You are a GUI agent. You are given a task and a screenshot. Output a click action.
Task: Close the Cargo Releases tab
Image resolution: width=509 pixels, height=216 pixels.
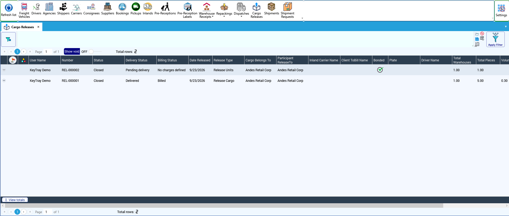coord(38,27)
